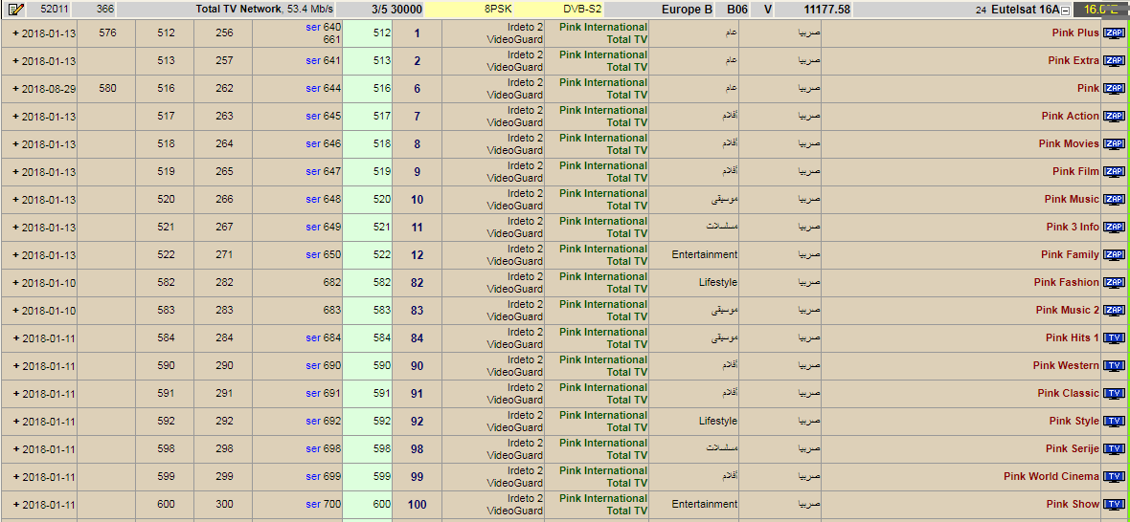Open the TV icon next to Pink World Cinema
Image resolution: width=1130 pixels, height=522 pixels.
coord(1114,477)
